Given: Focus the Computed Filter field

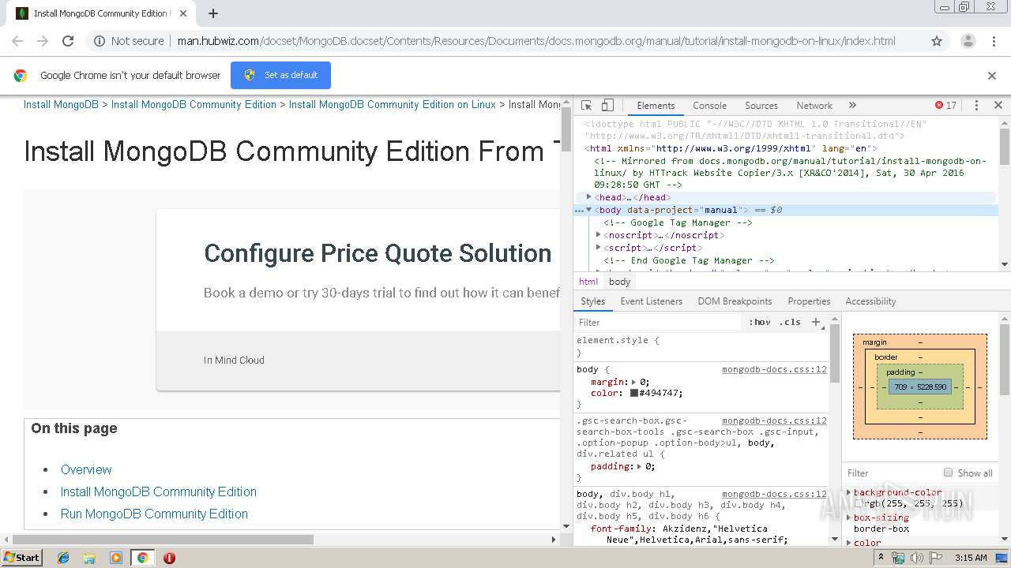Looking at the screenshot, I should click(891, 473).
